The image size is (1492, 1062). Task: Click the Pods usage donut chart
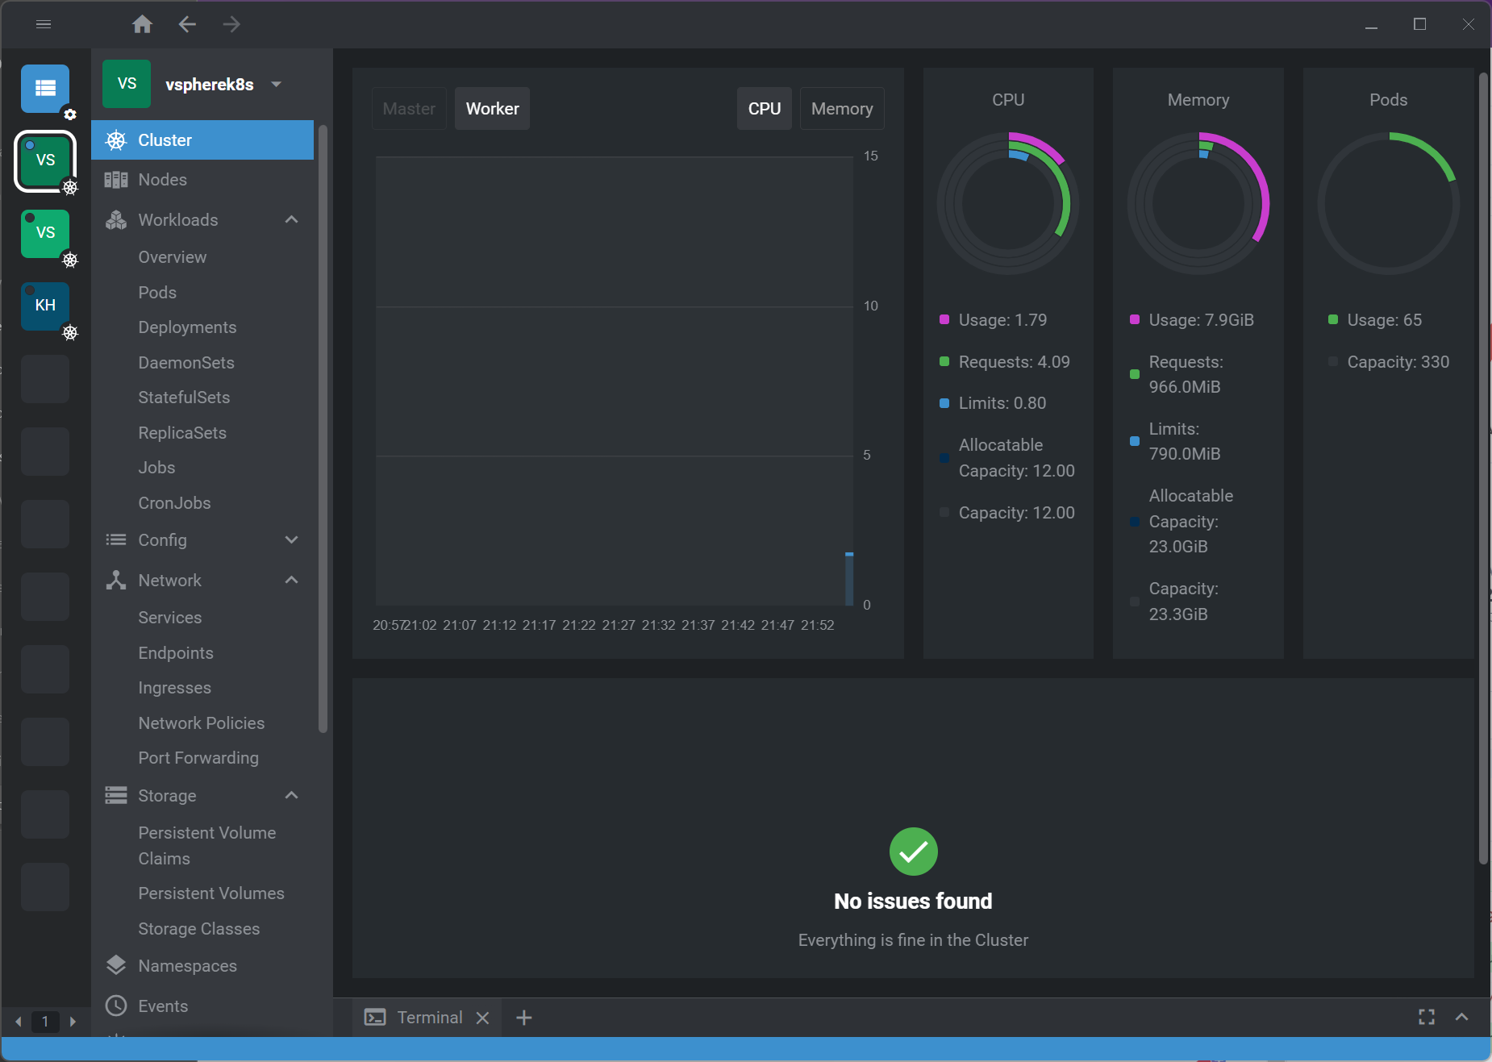pos(1389,203)
